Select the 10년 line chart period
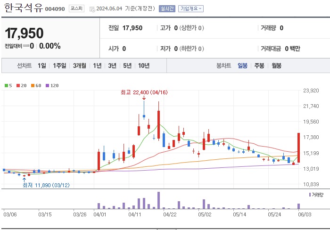 pos(144,66)
